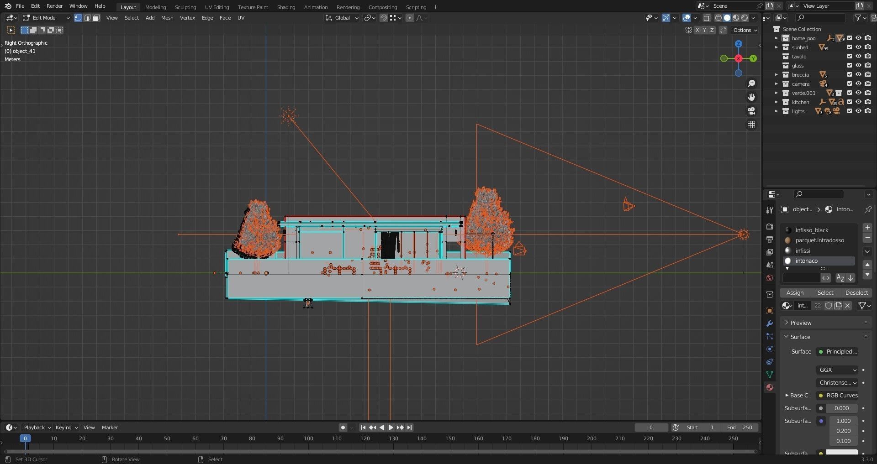Remove the selected material slot
Image resolution: width=877 pixels, height=464 pixels.
(x=867, y=238)
